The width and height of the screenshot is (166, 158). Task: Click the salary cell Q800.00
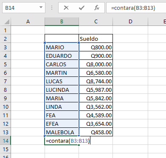point(96,47)
